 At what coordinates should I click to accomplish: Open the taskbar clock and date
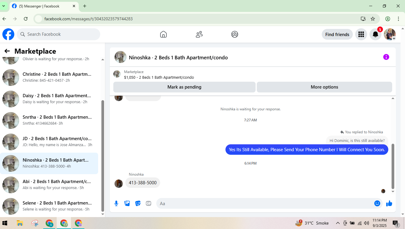[380, 223]
